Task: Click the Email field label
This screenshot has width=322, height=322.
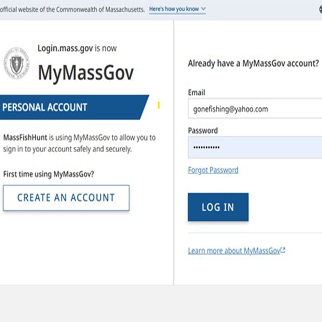Action: click(x=196, y=92)
